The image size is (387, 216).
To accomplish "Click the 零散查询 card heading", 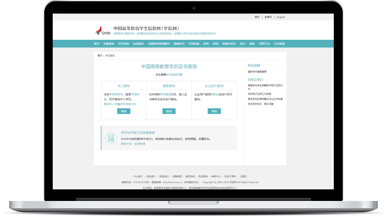I will click(169, 86).
